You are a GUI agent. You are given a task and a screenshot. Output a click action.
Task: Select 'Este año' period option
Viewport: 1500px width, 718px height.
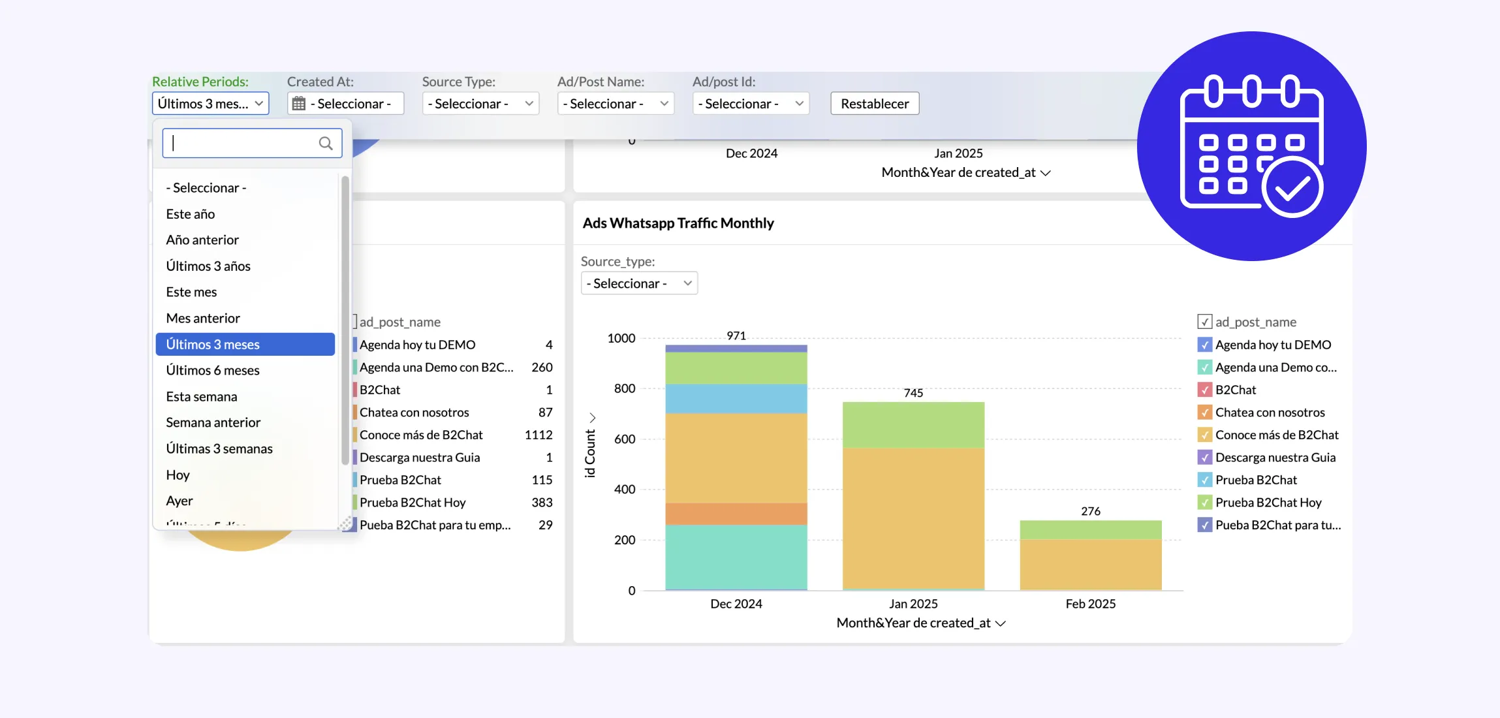point(245,214)
